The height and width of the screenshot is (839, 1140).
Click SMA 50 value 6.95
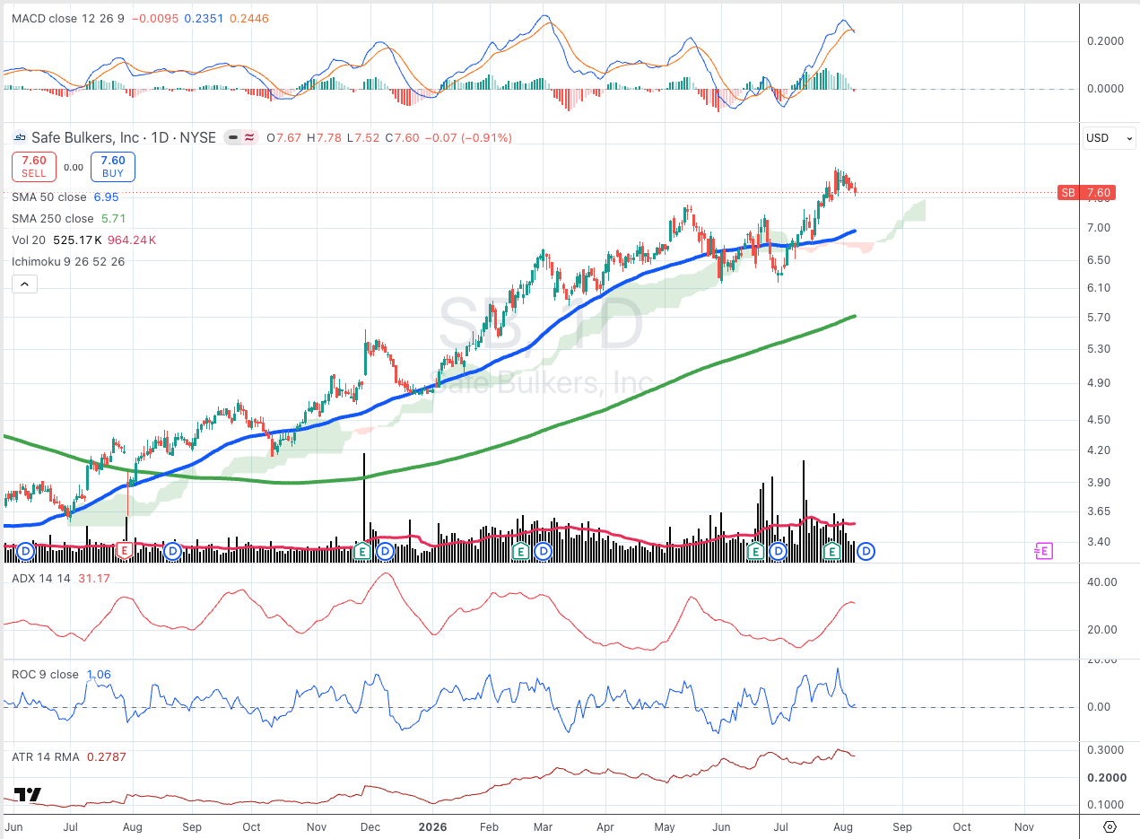(106, 197)
